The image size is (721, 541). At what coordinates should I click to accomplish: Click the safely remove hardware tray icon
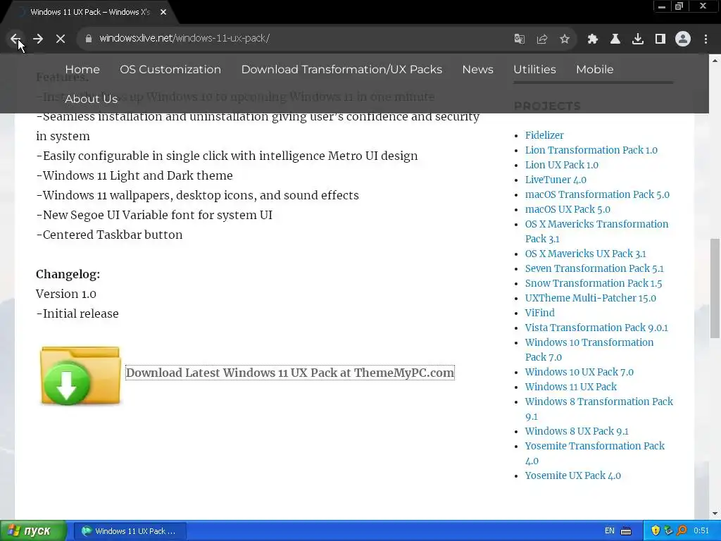(669, 530)
